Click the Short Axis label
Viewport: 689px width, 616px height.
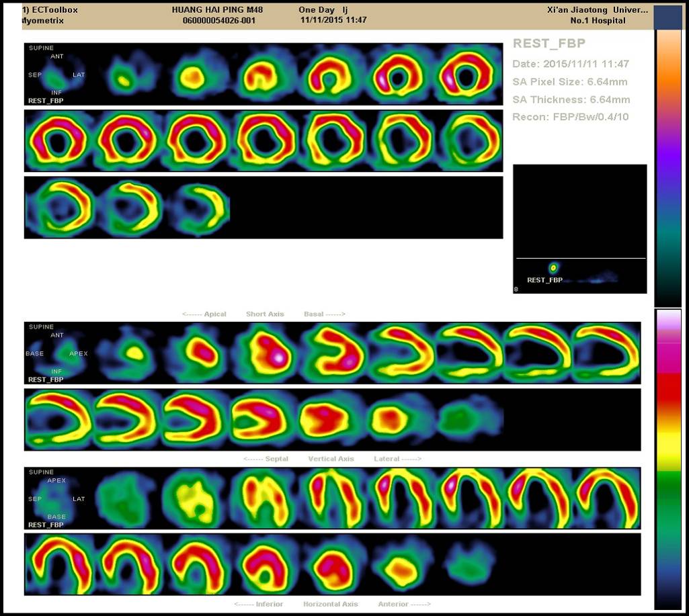(x=265, y=314)
